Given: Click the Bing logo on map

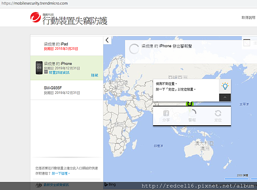Looking at the screenshot, I should coord(110,184).
